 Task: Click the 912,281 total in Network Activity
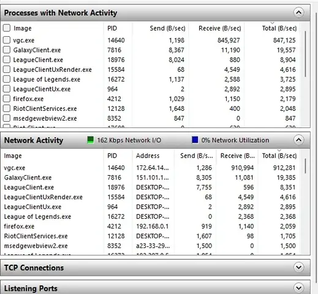(x=284, y=168)
